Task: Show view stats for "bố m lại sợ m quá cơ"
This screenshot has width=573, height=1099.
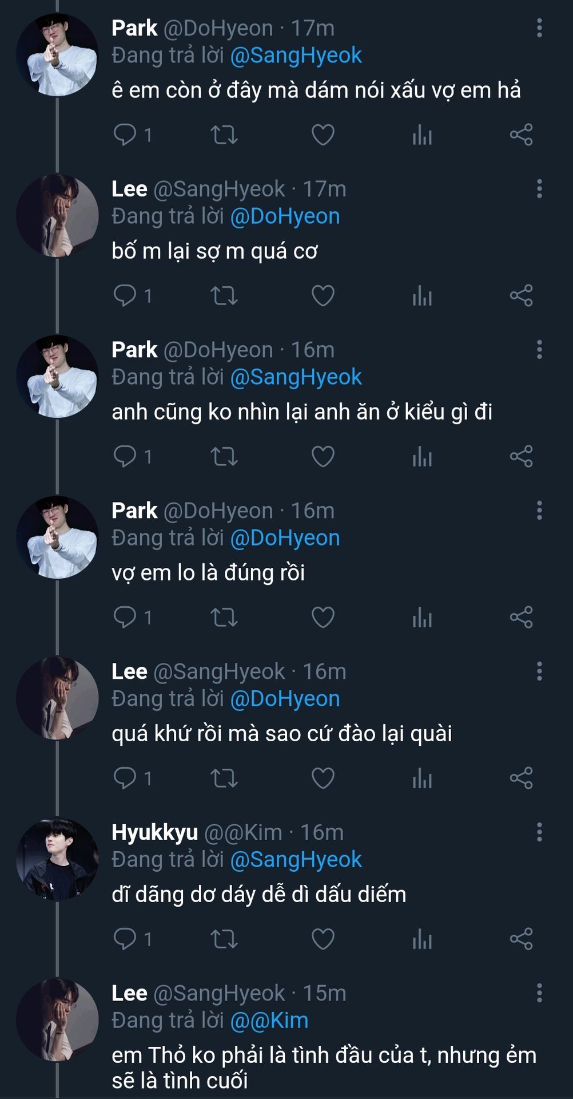Action: [422, 295]
